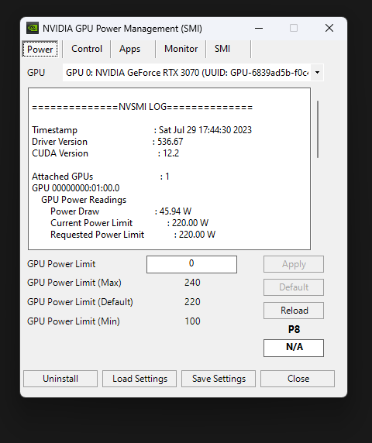
Task: Click the GPU 0 RTX 3070 combo box
Action: coord(193,73)
